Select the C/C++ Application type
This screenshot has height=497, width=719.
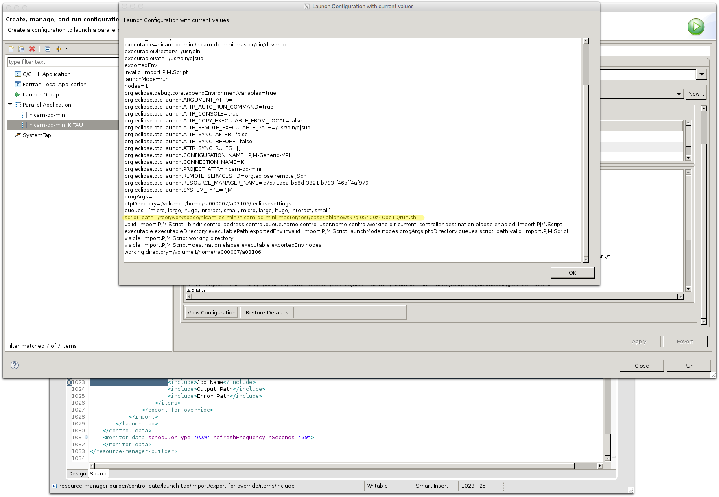[x=46, y=74]
